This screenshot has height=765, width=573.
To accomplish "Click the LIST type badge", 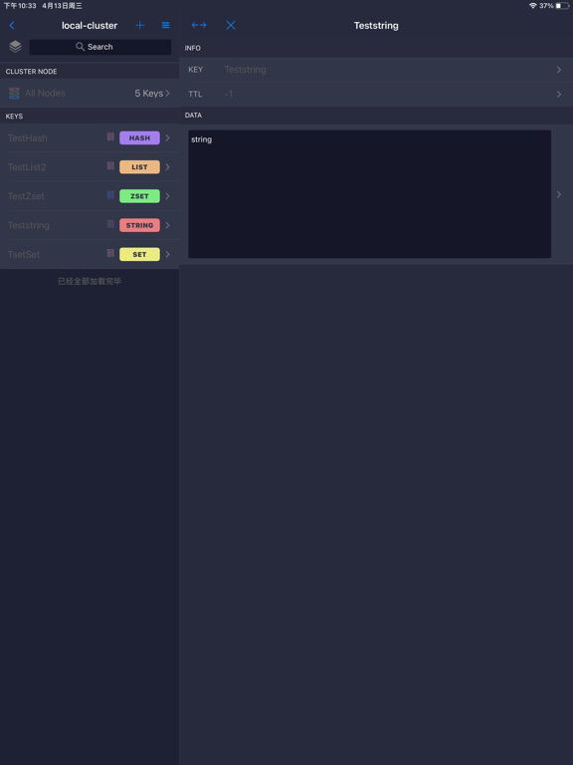I will point(139,167).
